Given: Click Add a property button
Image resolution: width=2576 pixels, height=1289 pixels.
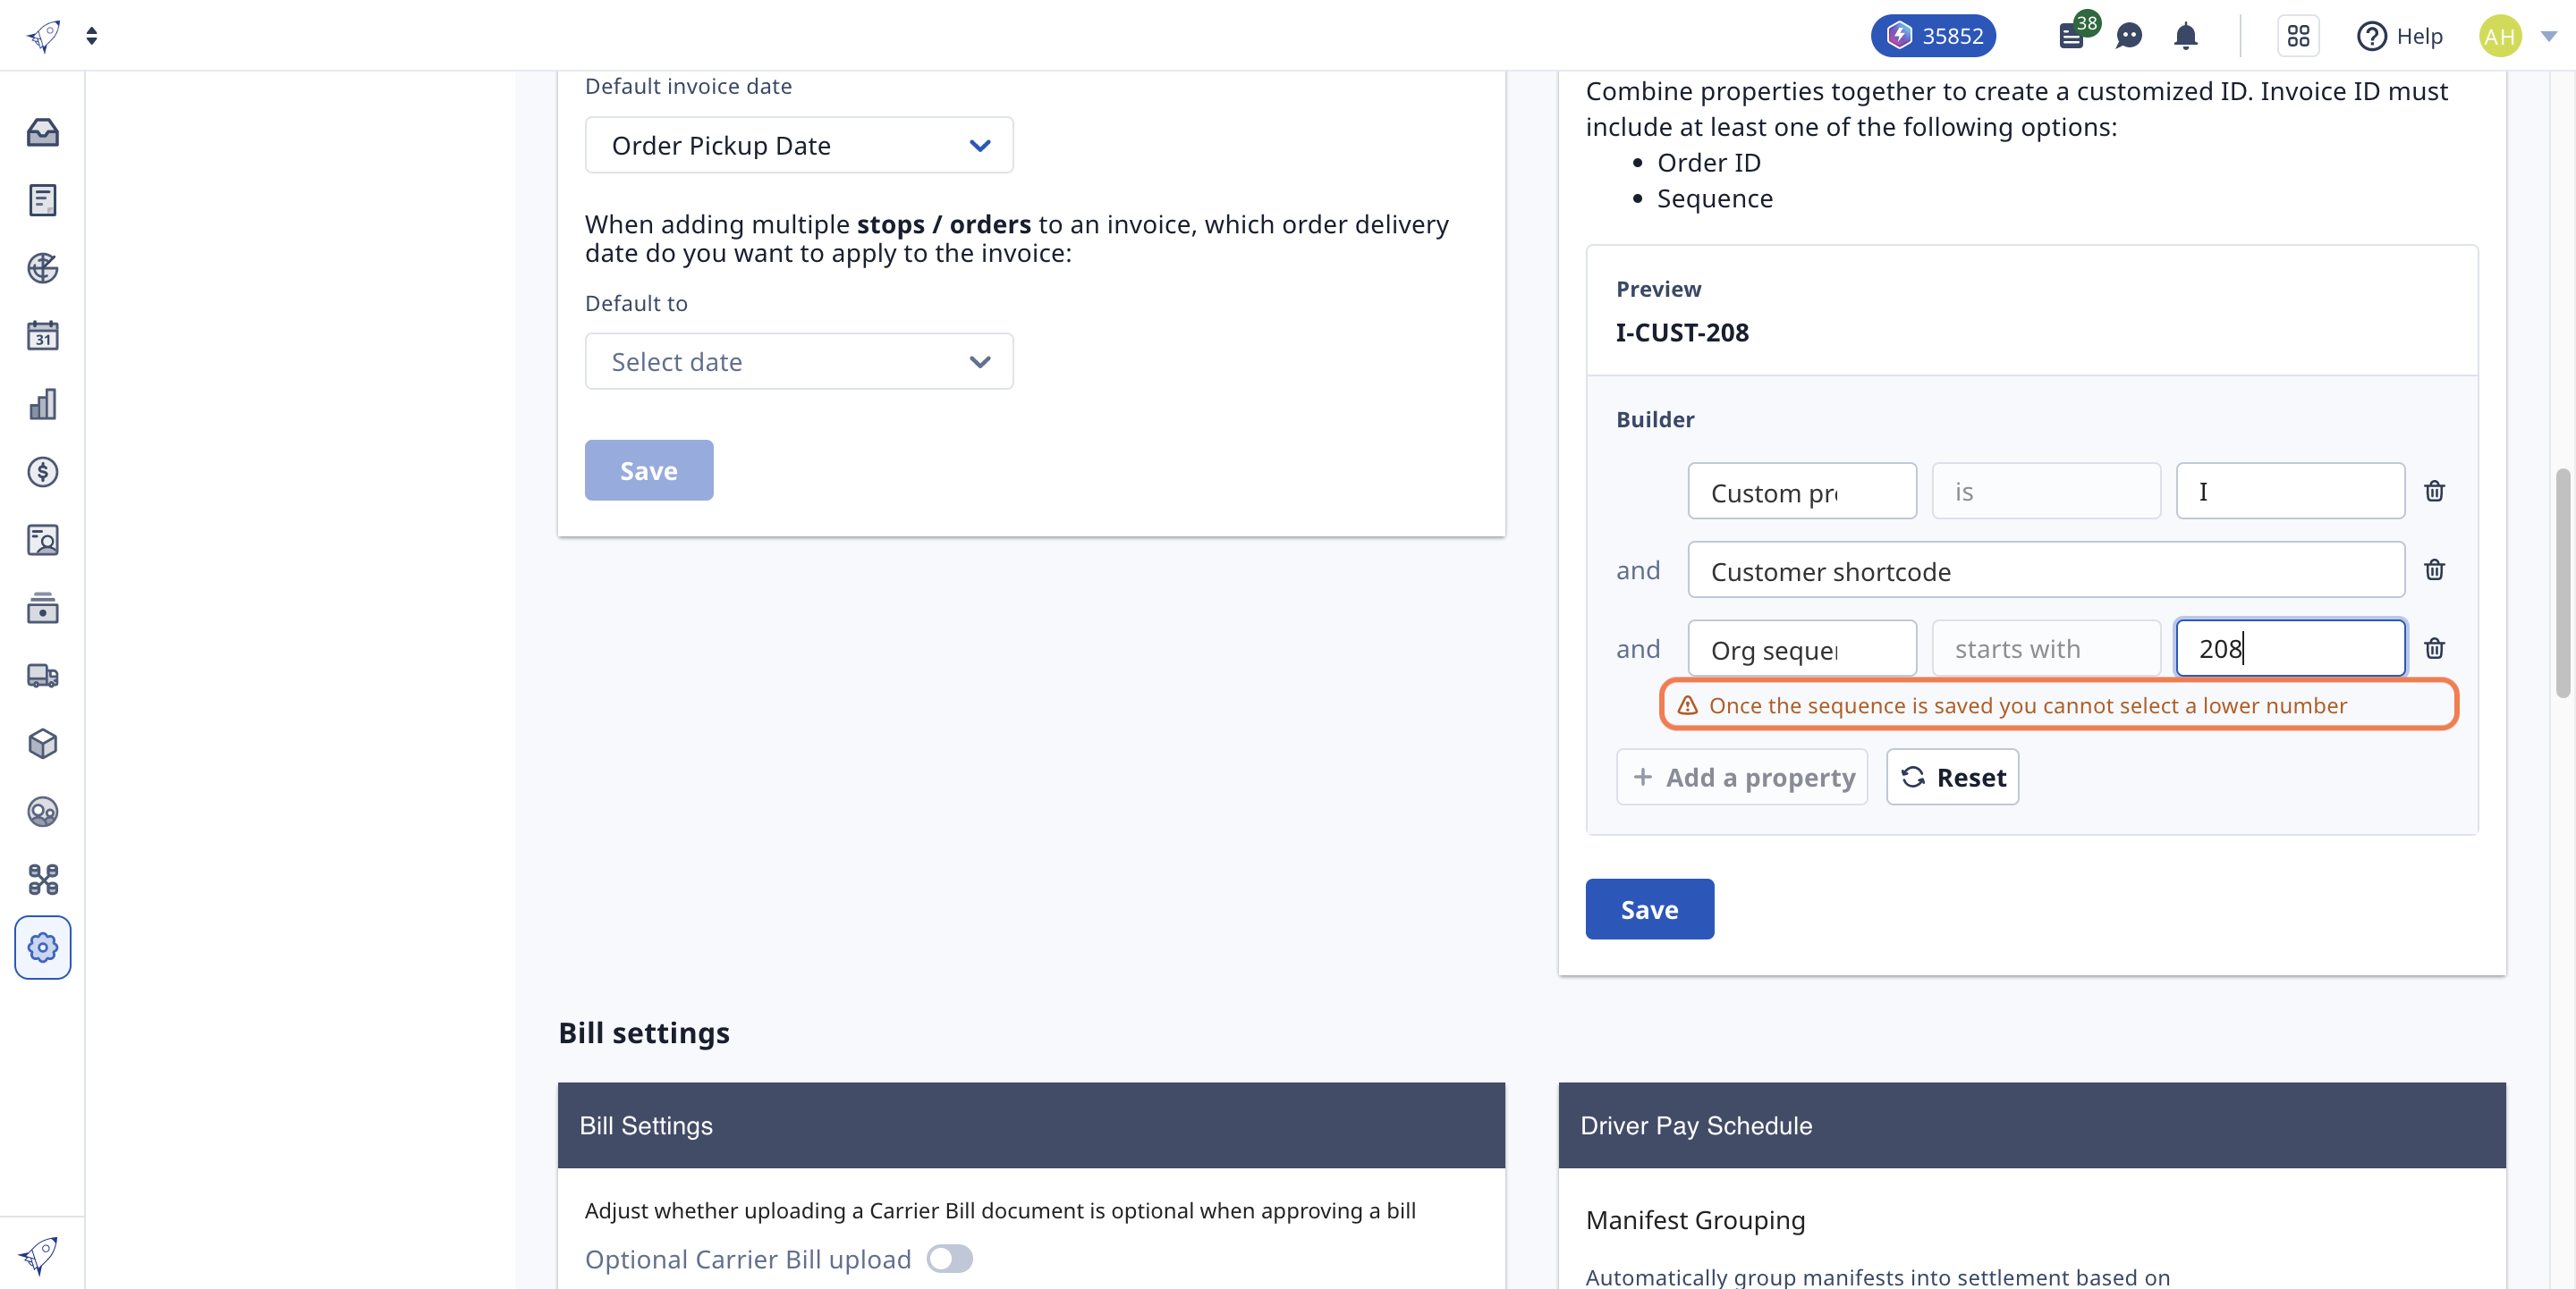Looking at the screenshot, I should click(x=1742, y=778).
